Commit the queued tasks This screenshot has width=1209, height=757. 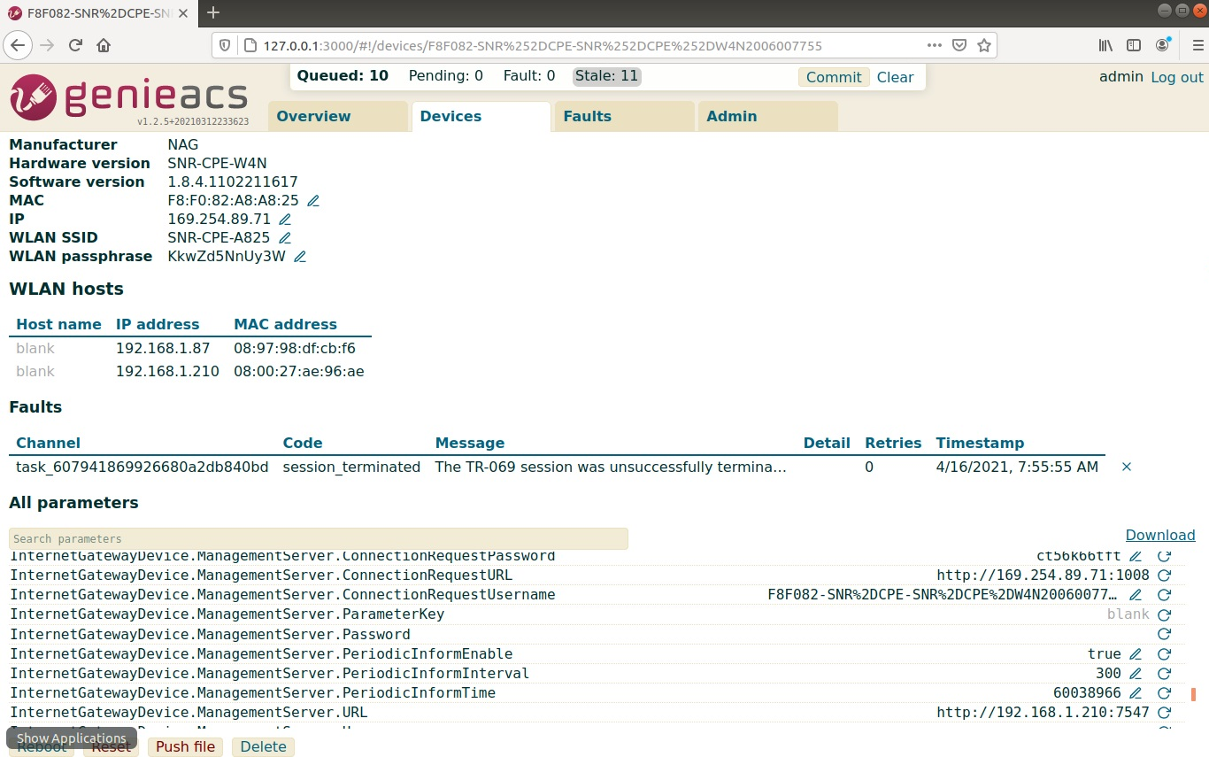[x=834, y=77]
